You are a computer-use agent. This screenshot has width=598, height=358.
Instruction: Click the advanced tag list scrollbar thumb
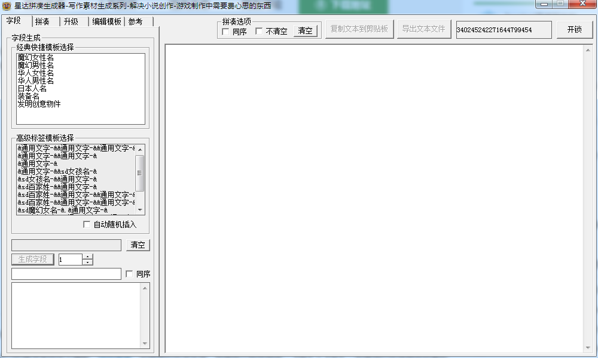point(140,172)
